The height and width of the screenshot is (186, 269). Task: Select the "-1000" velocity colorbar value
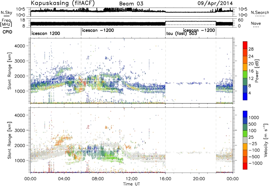pos(255,163)
